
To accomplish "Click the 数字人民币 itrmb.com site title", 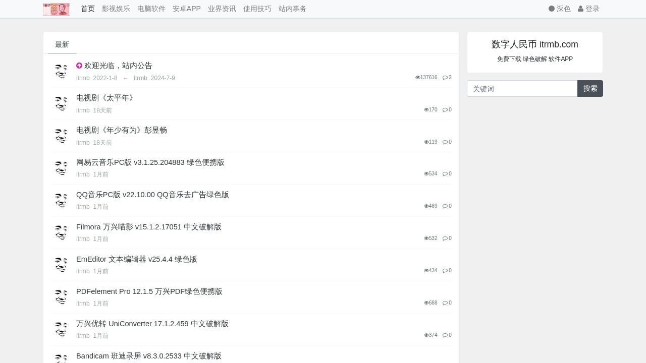I will pos(534,44).
